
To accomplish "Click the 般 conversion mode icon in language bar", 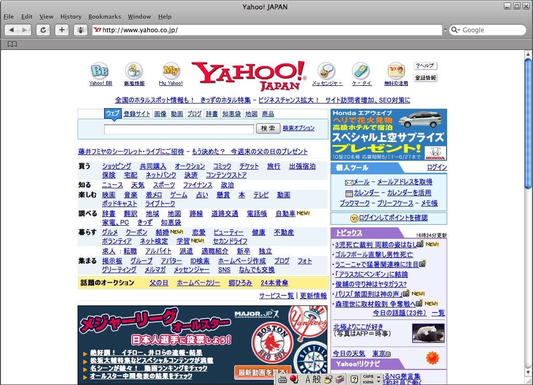I will [316, 379].
